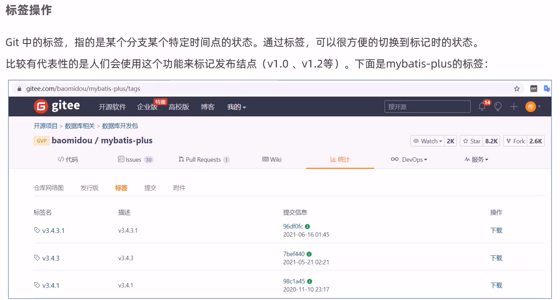Open the translate extension icon
This screenshot has height=300, width=560.
(547, 89)
